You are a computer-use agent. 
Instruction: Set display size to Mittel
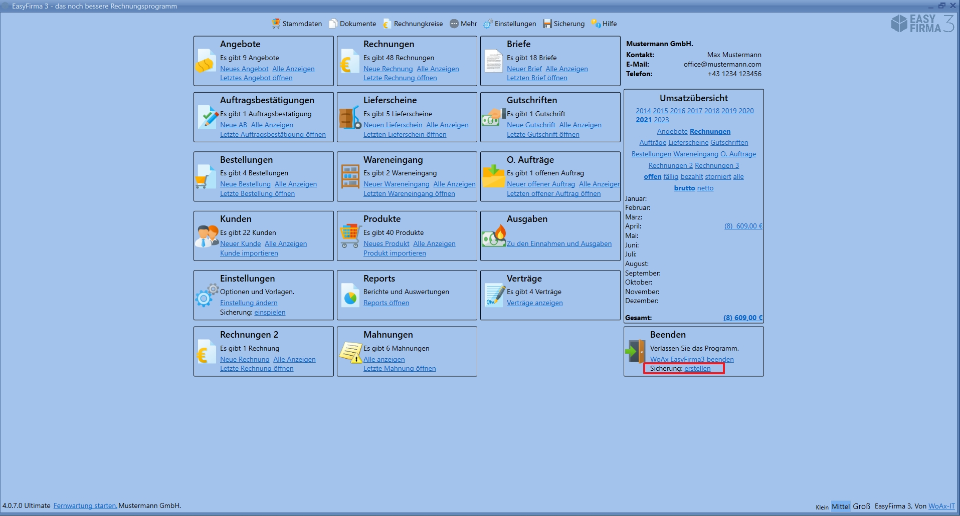point(841,506)
